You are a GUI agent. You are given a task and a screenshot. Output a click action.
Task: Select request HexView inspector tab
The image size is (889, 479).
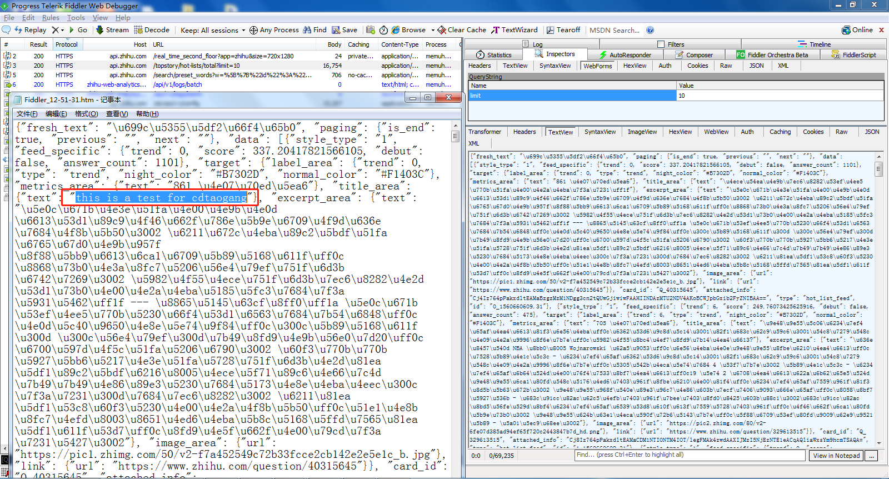pos(635,66)
